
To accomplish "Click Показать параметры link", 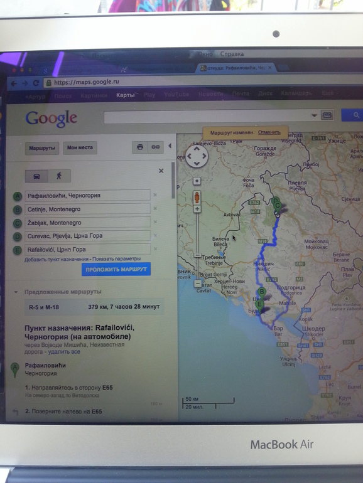I will tap(117, 258).
